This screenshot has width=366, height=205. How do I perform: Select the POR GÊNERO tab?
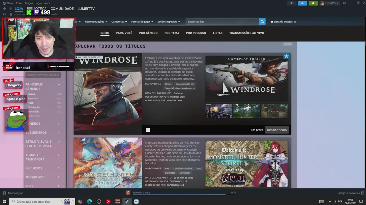tap(148, 33)
